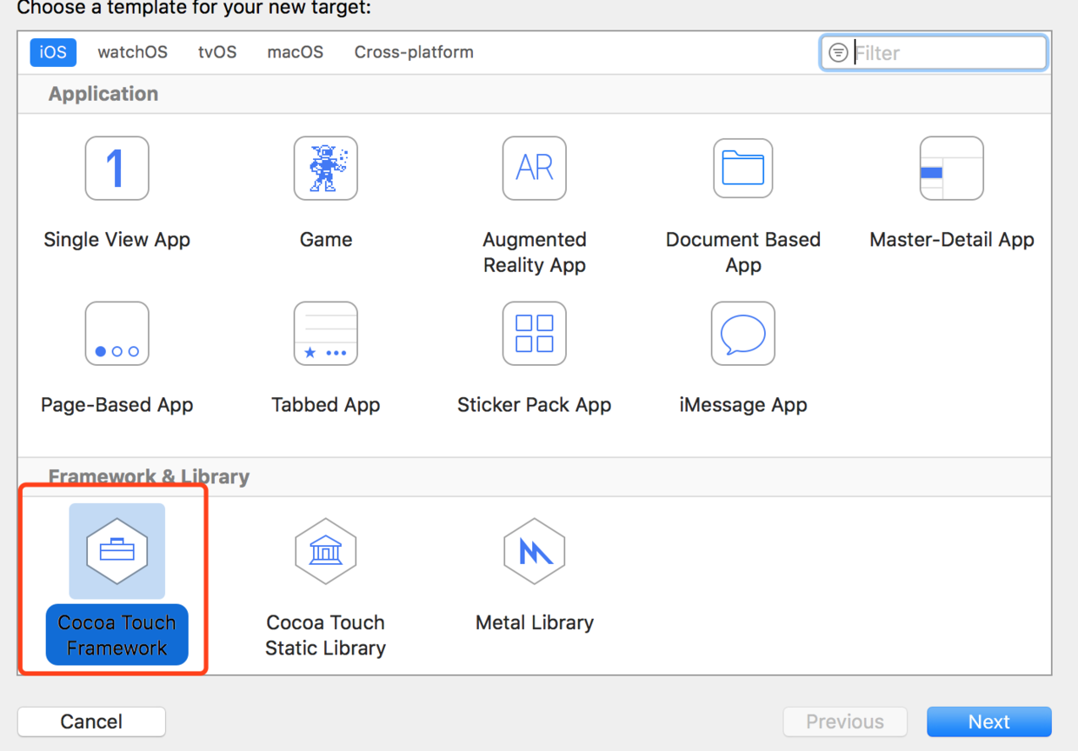Select the Single View App template icon
Image resolution: width=1078 pixels, height=751 pixels.
(x=116, y=169)
